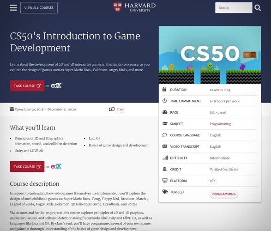This screenshot has height=231, width=271.
Task: Click the '12 weeks long' duration value
Action: point(220,90)
